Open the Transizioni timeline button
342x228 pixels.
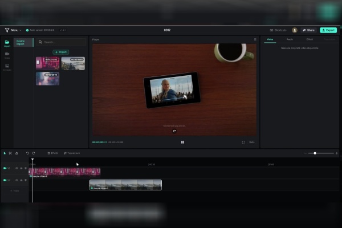72,153
